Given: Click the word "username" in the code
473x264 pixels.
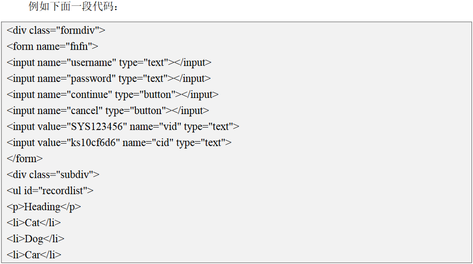Looking at the screenshot, I should pos(93,63).
